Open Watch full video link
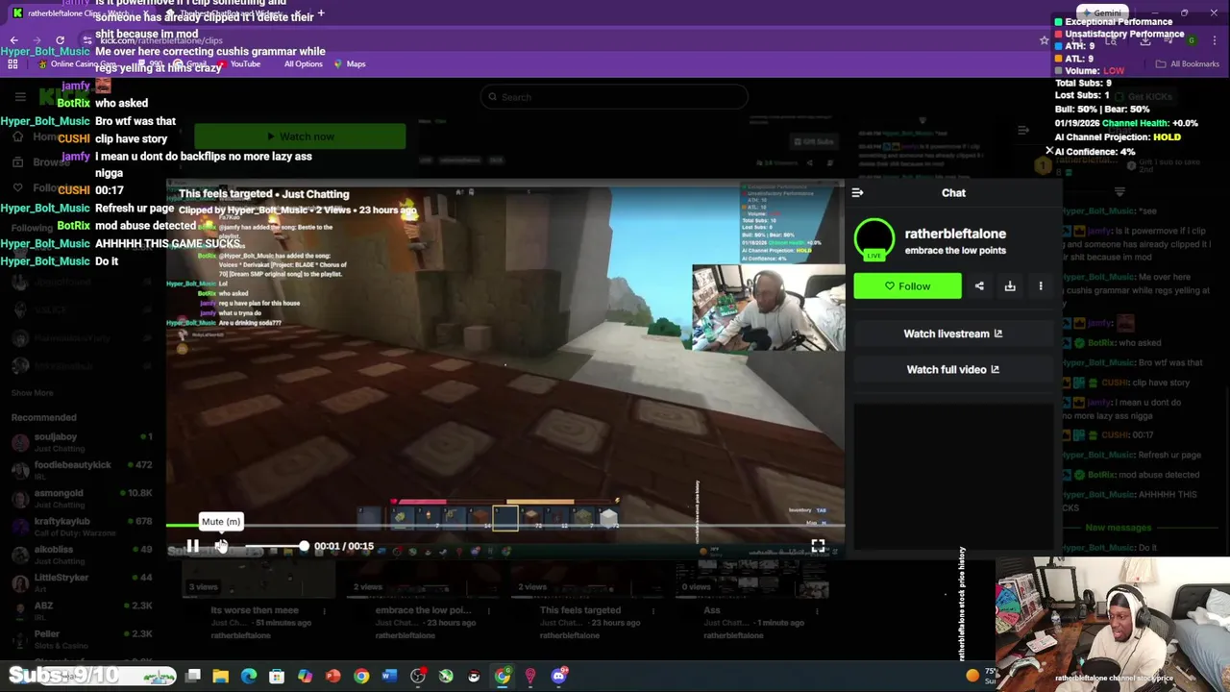 pyautogui.click(x=953, y=369)
